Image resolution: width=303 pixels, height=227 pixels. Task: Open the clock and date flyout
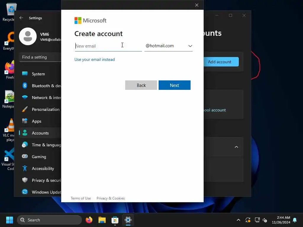click(281, 220)
